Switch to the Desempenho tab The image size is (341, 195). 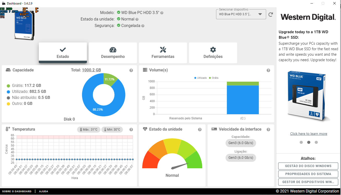pos(113,53)
